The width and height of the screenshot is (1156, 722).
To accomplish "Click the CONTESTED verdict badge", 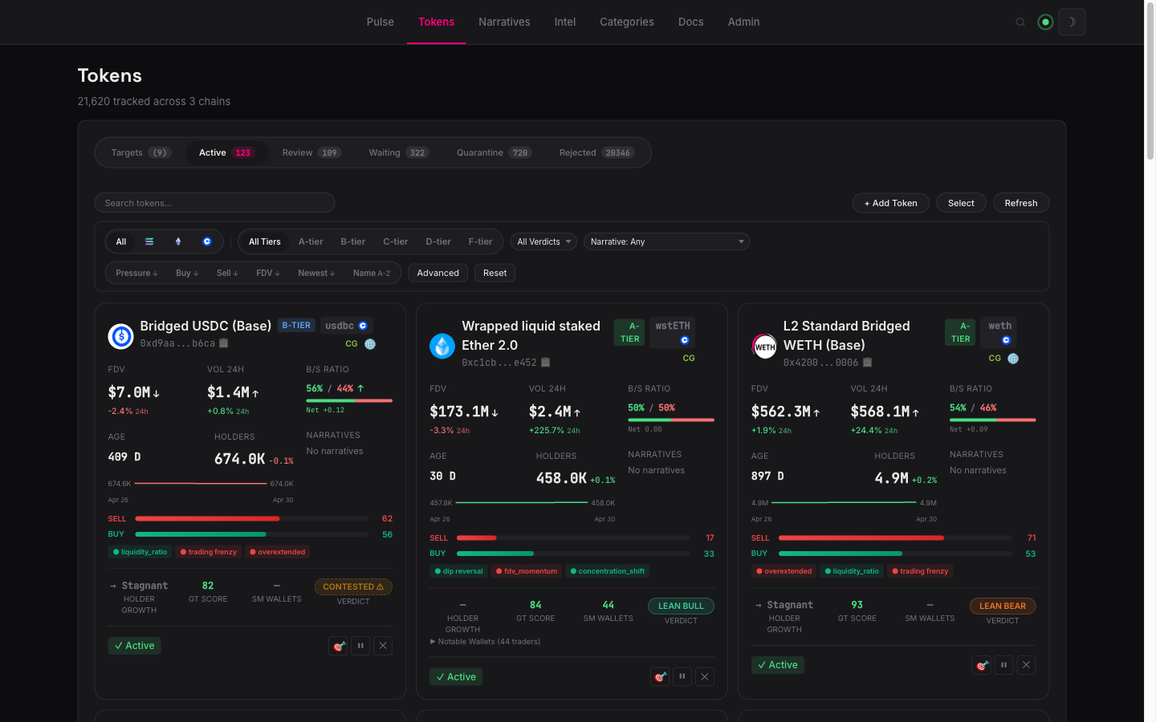I will tap(353, 587).
